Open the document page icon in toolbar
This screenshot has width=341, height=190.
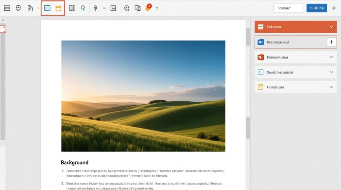30,8
